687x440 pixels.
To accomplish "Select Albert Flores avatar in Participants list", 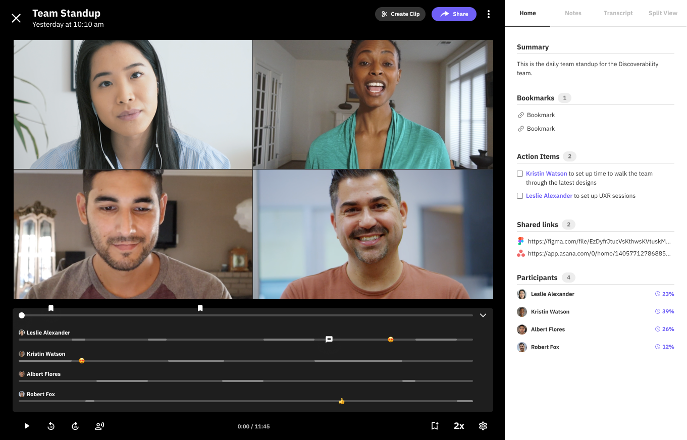I will [x=522, y=329].
